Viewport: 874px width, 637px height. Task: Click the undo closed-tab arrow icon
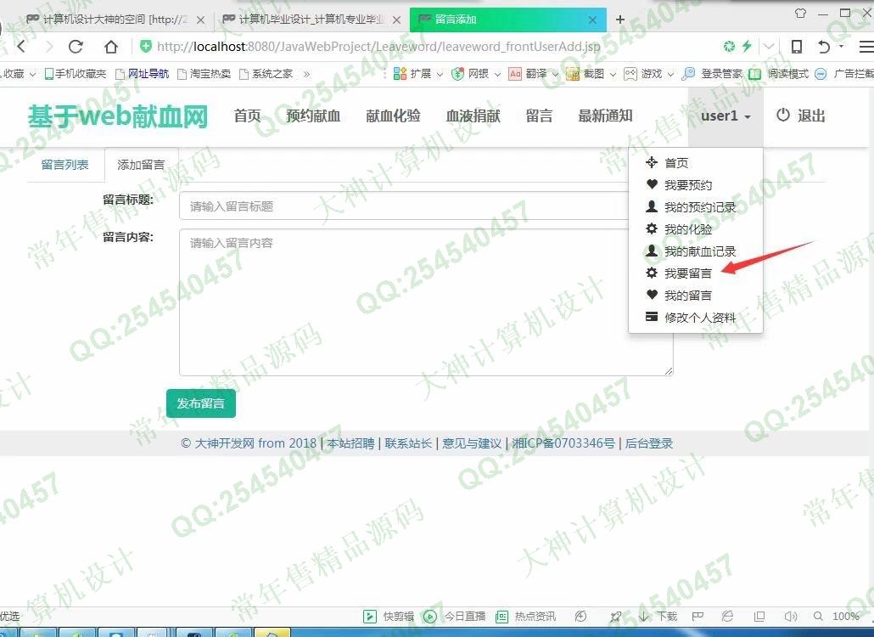coord(825,47)
